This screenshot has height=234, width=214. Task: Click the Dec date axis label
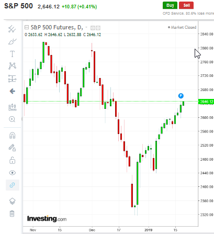point(92,230)
